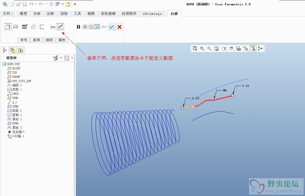Switch to the eDrawings ribbon tab
The height and width of the screenshot is (196, 305).
152,14
